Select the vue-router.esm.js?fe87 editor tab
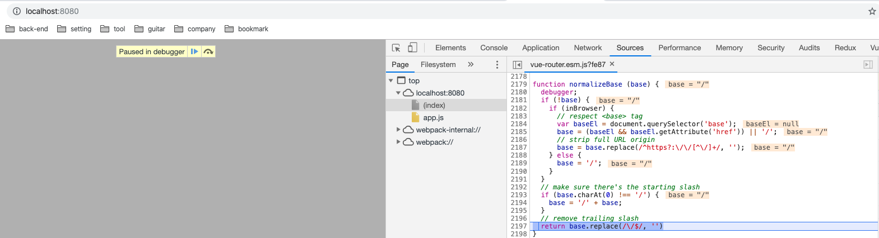This screenshot has height=238, width=879. pyautogui.click(x=568, y=65)
